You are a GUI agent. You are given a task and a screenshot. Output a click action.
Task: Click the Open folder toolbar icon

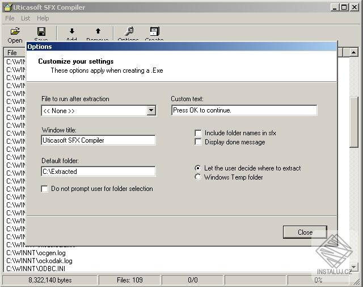pos(15,32)
